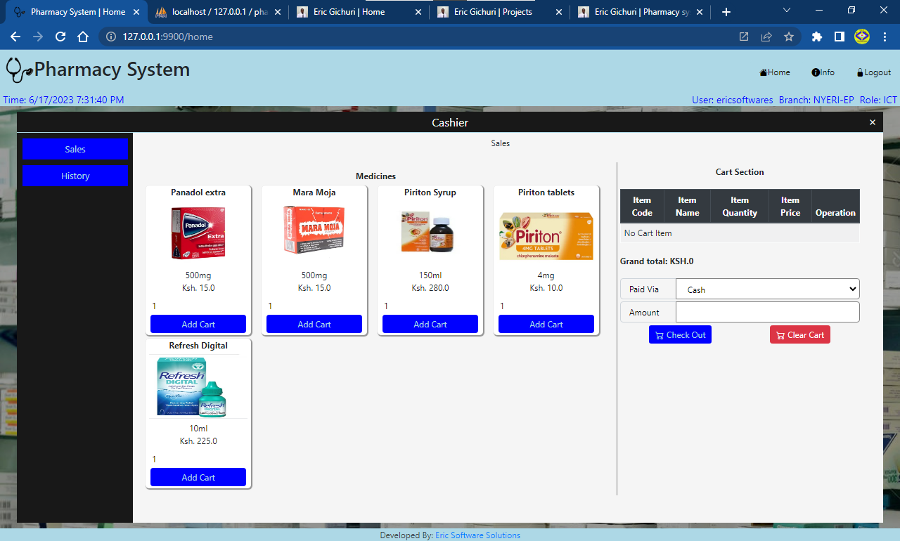The image size is (900, 541).
Task: Click the Operation column header
Action: coord(835,207)
